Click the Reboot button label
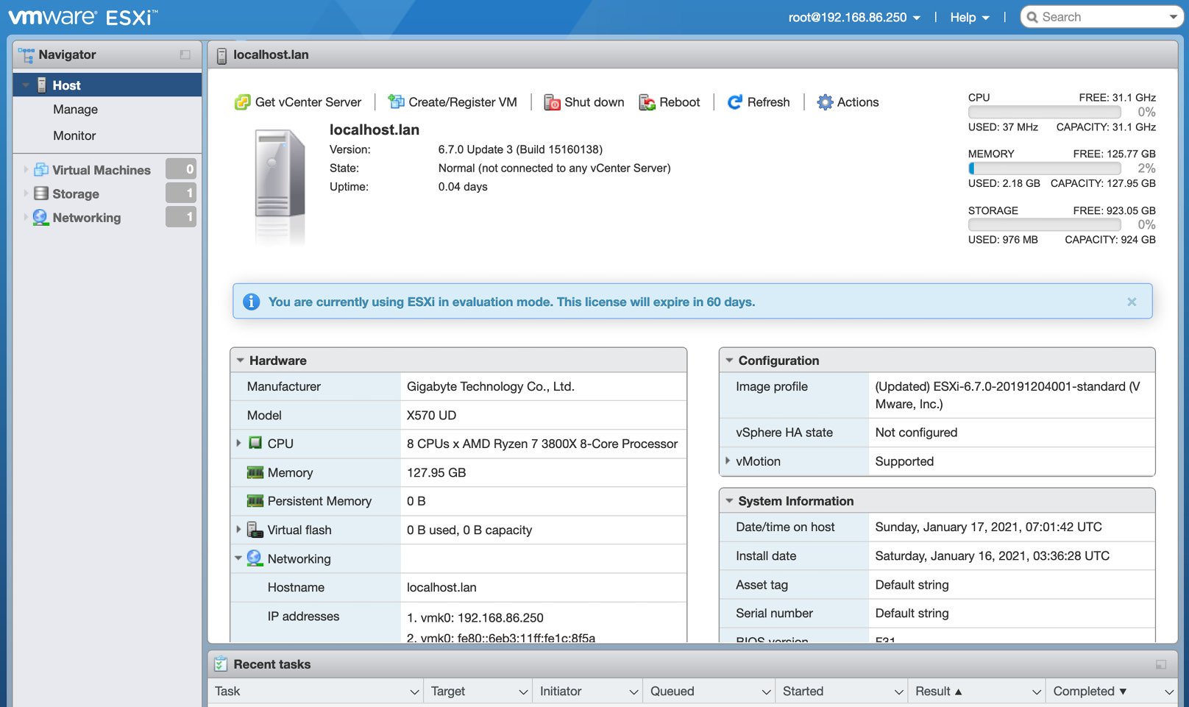This screenshot has width=1189, height=707. (x=680, y=102)
